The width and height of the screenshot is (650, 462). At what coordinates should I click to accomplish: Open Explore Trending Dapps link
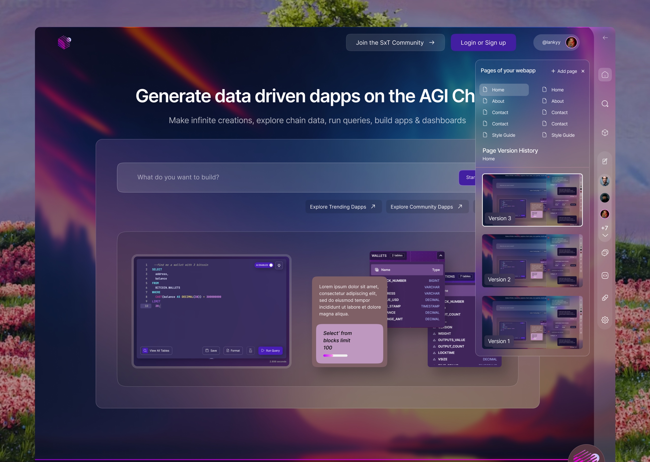click(343, 207)
